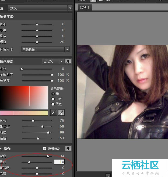
Task: Click the pink-to-yellow hue strip
Action: coord(24,113)
